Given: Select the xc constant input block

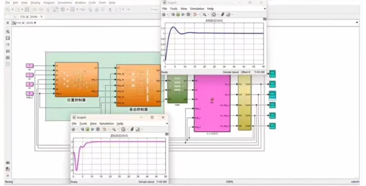Looking at the screenshot, I should pyautogui.click(x=30, y=66).
